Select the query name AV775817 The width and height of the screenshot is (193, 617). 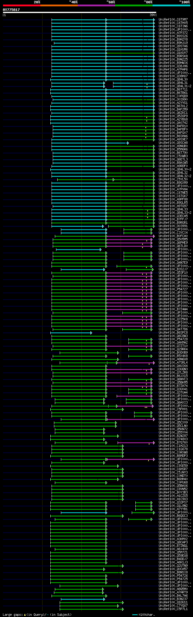coord(11,10)
